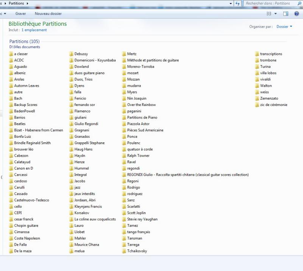Select the Scott Joplin folder
The width and height of the screenshot is (303, 271).
click(x=136, y=213)
